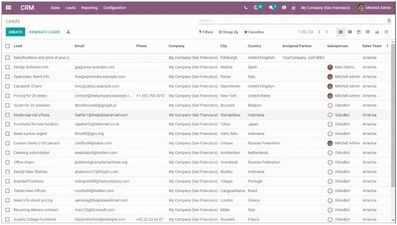Open My Company (San Francisco) company switcher
Image resolution: width=397 pixels, height=225 pixels.
(x=325, y=8)
